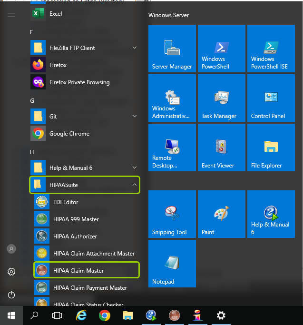Click the Windows Start button
The width and height of the screenshot is (303, 325).
coord(11,315)
